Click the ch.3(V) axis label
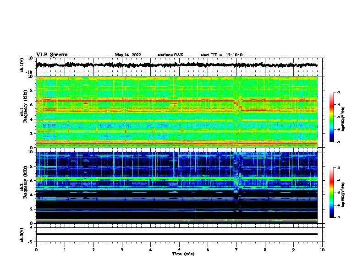The width and height of the screenshot is (363, 280). [x=22, y=235]
